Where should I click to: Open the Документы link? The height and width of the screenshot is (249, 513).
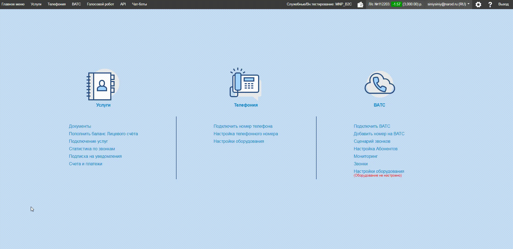[80, 126]
